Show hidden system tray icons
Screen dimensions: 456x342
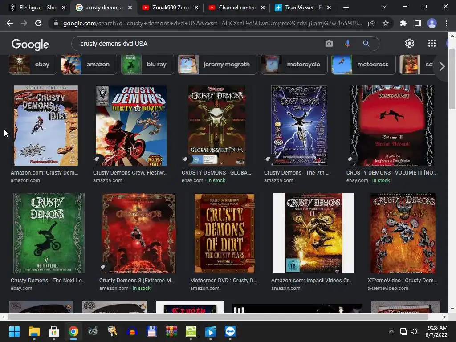pyautogui.click(x=391, y=331)
